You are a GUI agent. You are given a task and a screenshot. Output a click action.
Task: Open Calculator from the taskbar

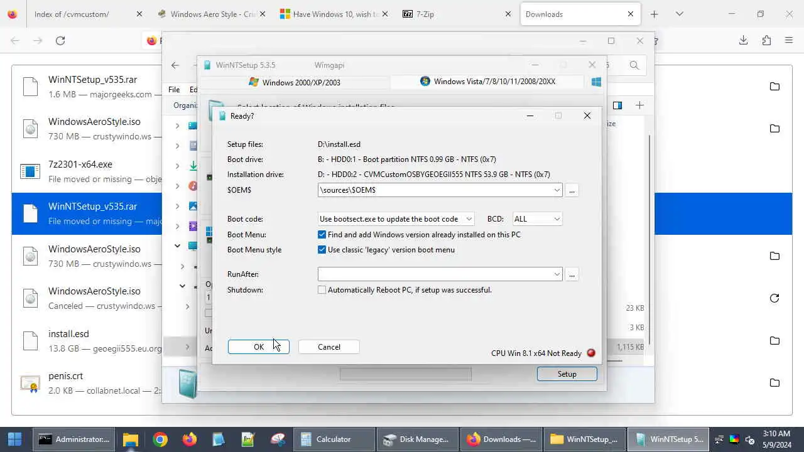tap(335, 439)
